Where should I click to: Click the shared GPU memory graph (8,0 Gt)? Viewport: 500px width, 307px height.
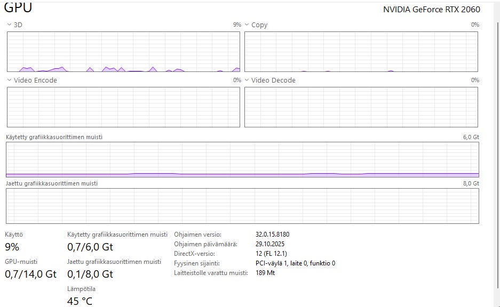click(x=242, y=206)
